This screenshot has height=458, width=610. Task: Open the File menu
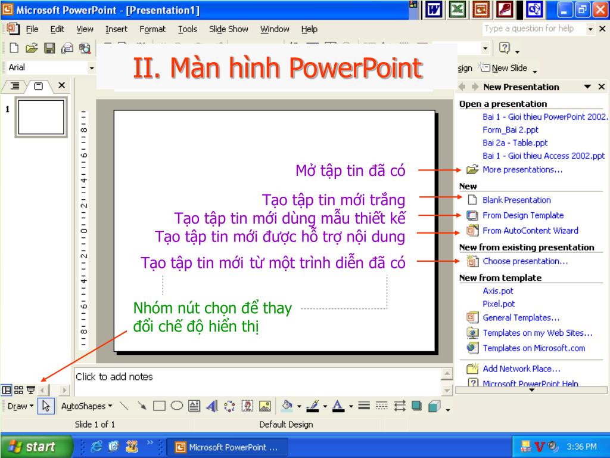(32, 29)
